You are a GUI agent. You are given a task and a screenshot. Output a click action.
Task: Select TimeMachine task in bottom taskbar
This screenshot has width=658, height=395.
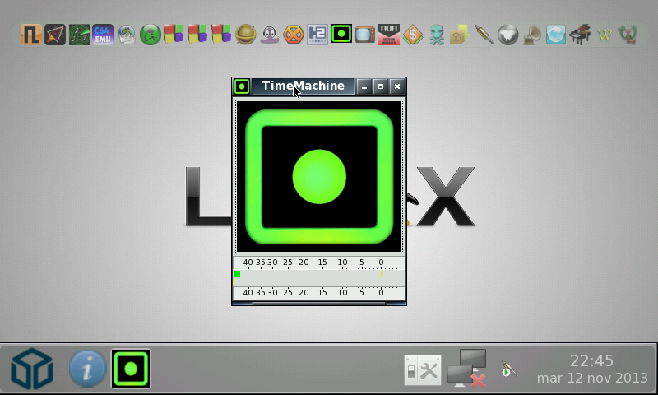click(131, 369)
